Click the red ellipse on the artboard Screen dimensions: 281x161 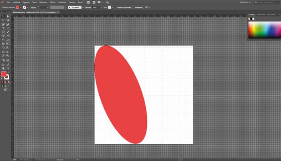point(120,94)
